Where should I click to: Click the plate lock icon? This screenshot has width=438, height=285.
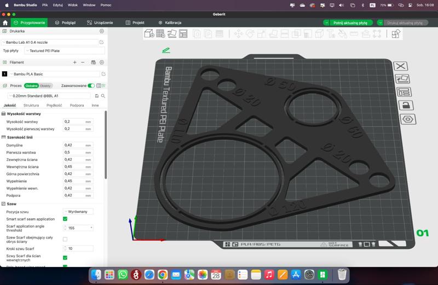coord(406,105)
